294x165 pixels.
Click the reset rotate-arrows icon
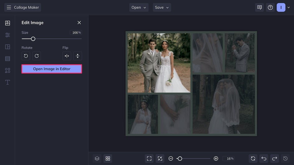click(x=253, y=158)
